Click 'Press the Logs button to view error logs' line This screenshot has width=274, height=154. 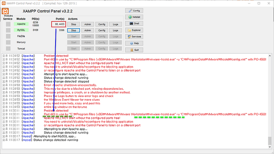coord(79,96)
